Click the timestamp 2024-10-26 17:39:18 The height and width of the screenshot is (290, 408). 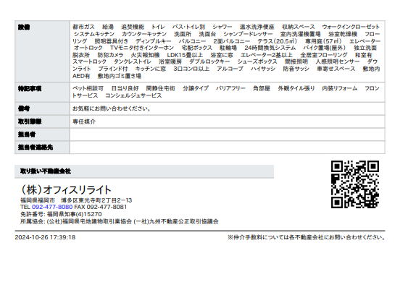(45, 237)
